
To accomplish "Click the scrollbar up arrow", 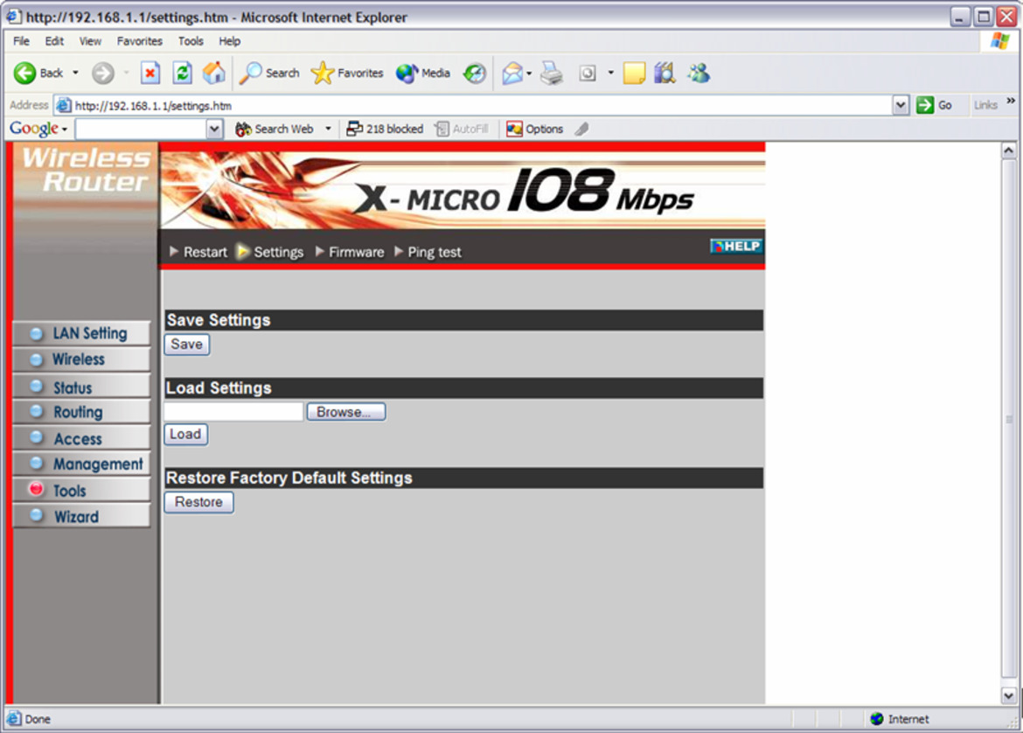I will pos(1009,150).
